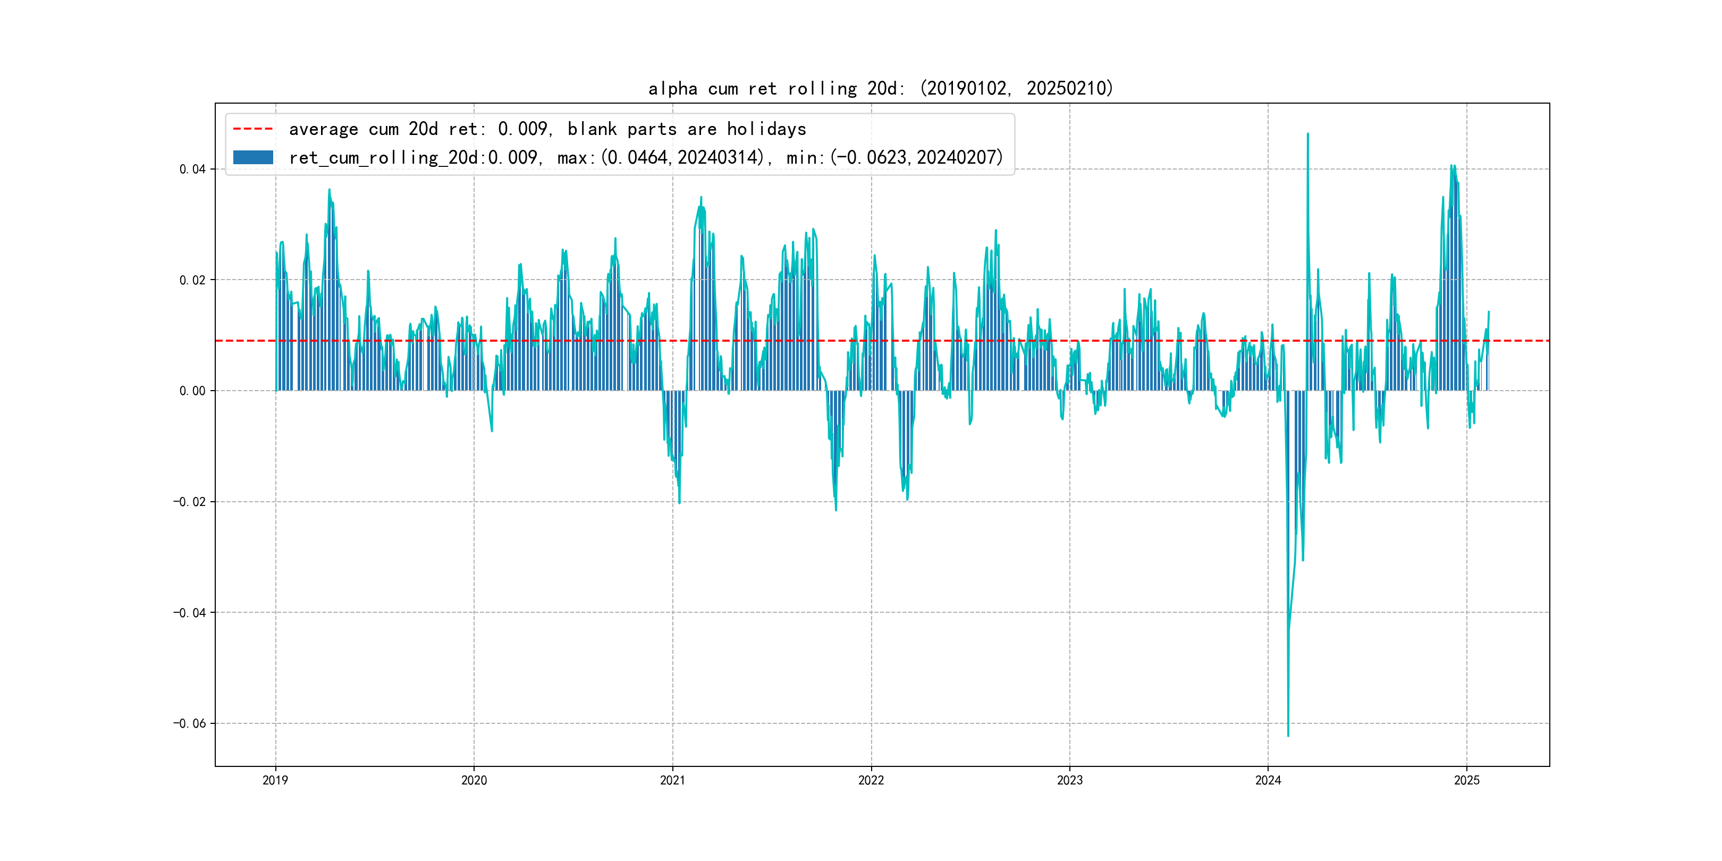Click the 2021 x-axis tick label
1722x861 pixels.
tap(672, 780)
